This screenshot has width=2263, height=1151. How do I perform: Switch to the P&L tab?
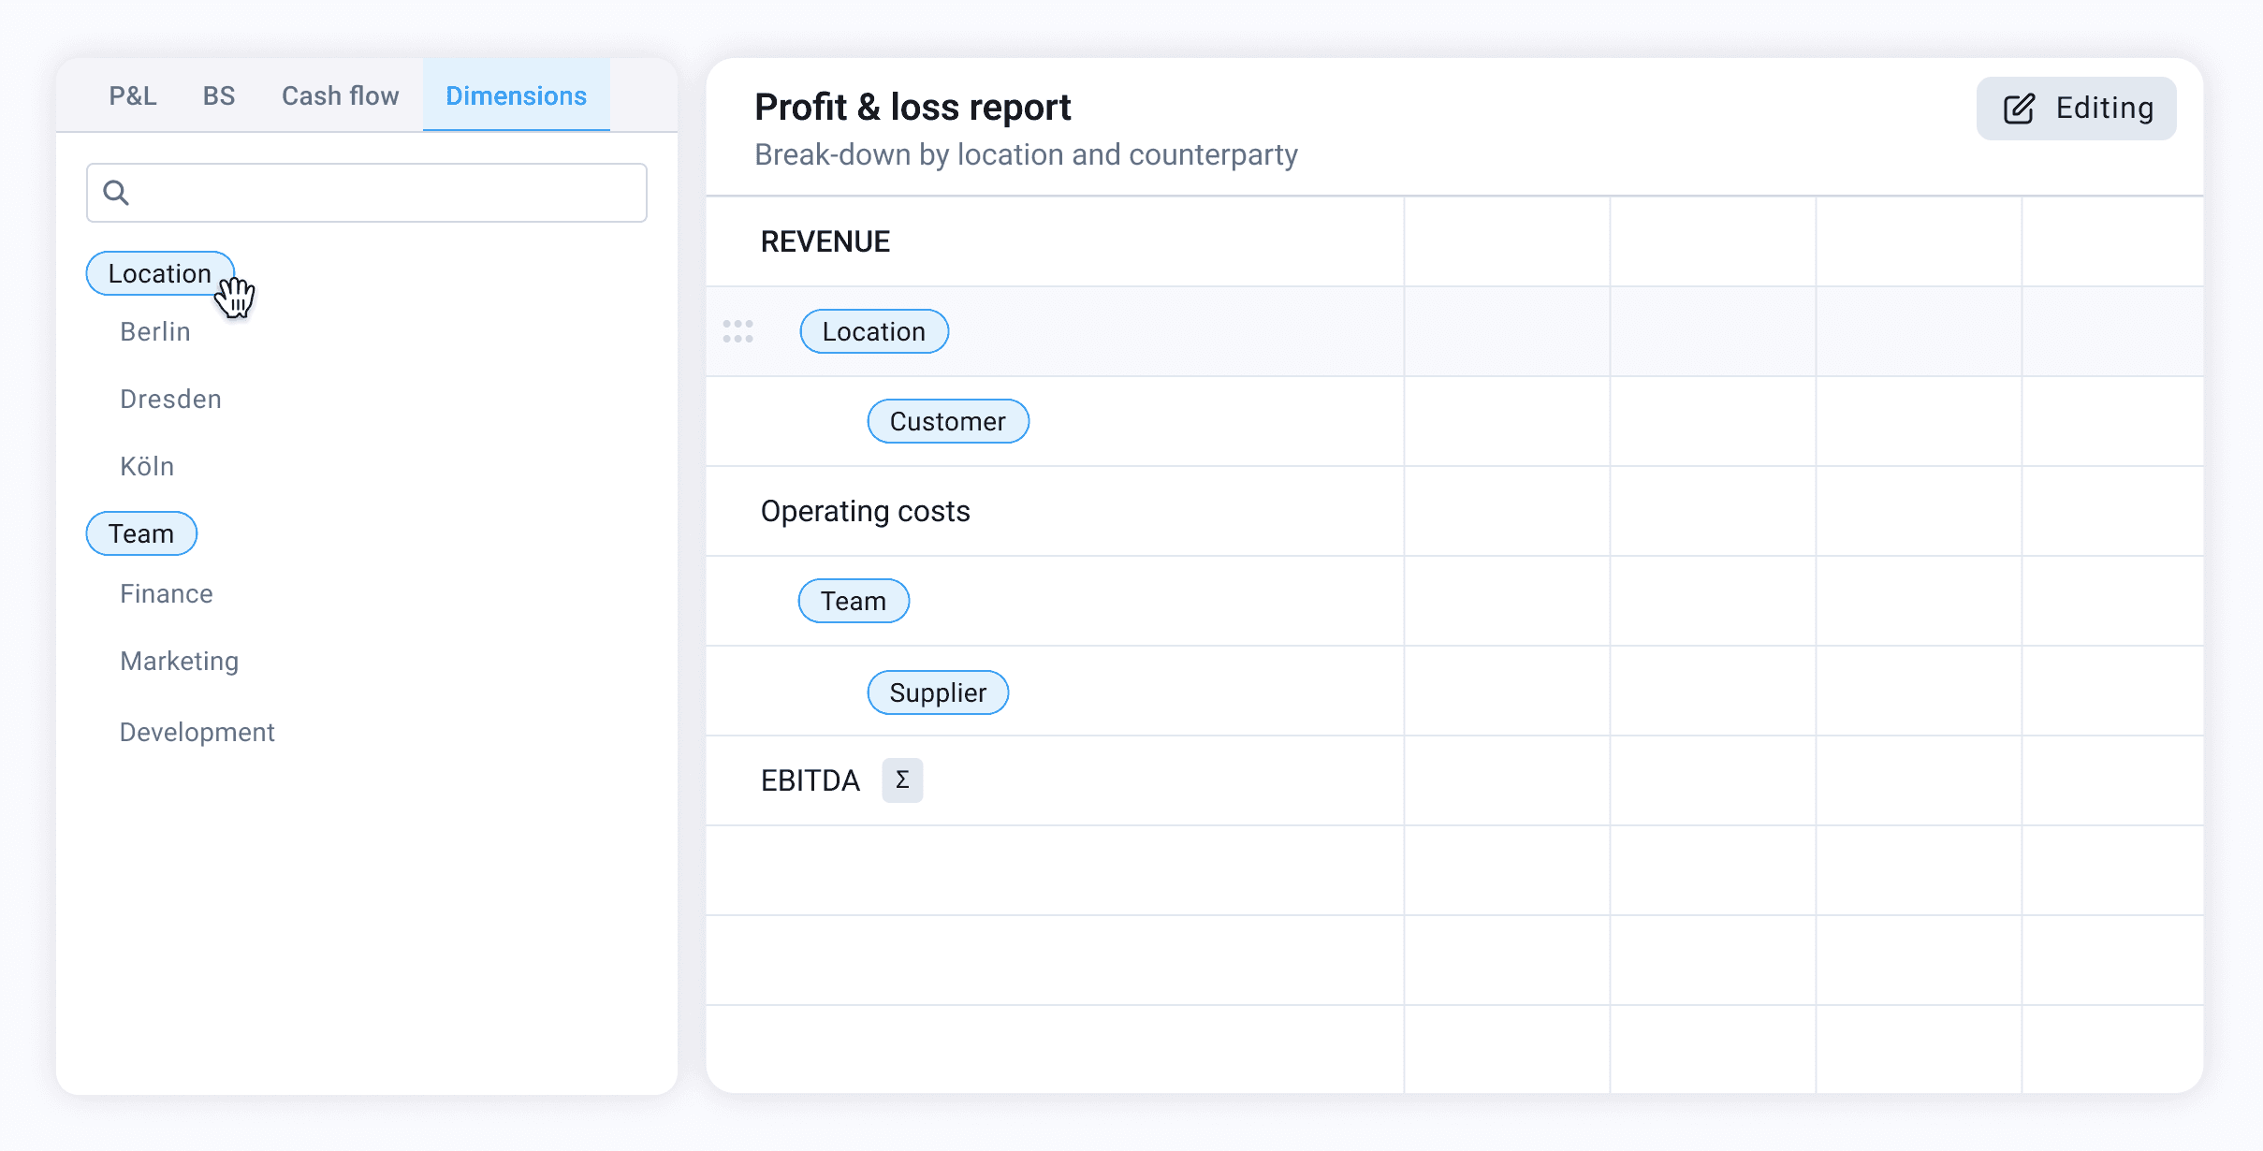[x=132, y=96]
